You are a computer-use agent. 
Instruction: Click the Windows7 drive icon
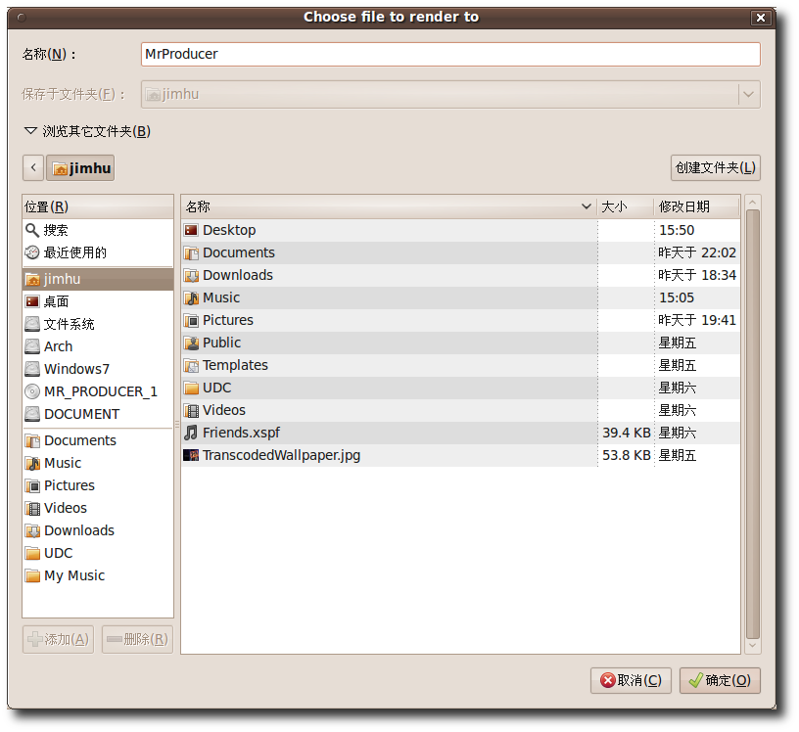pos(32,369)
